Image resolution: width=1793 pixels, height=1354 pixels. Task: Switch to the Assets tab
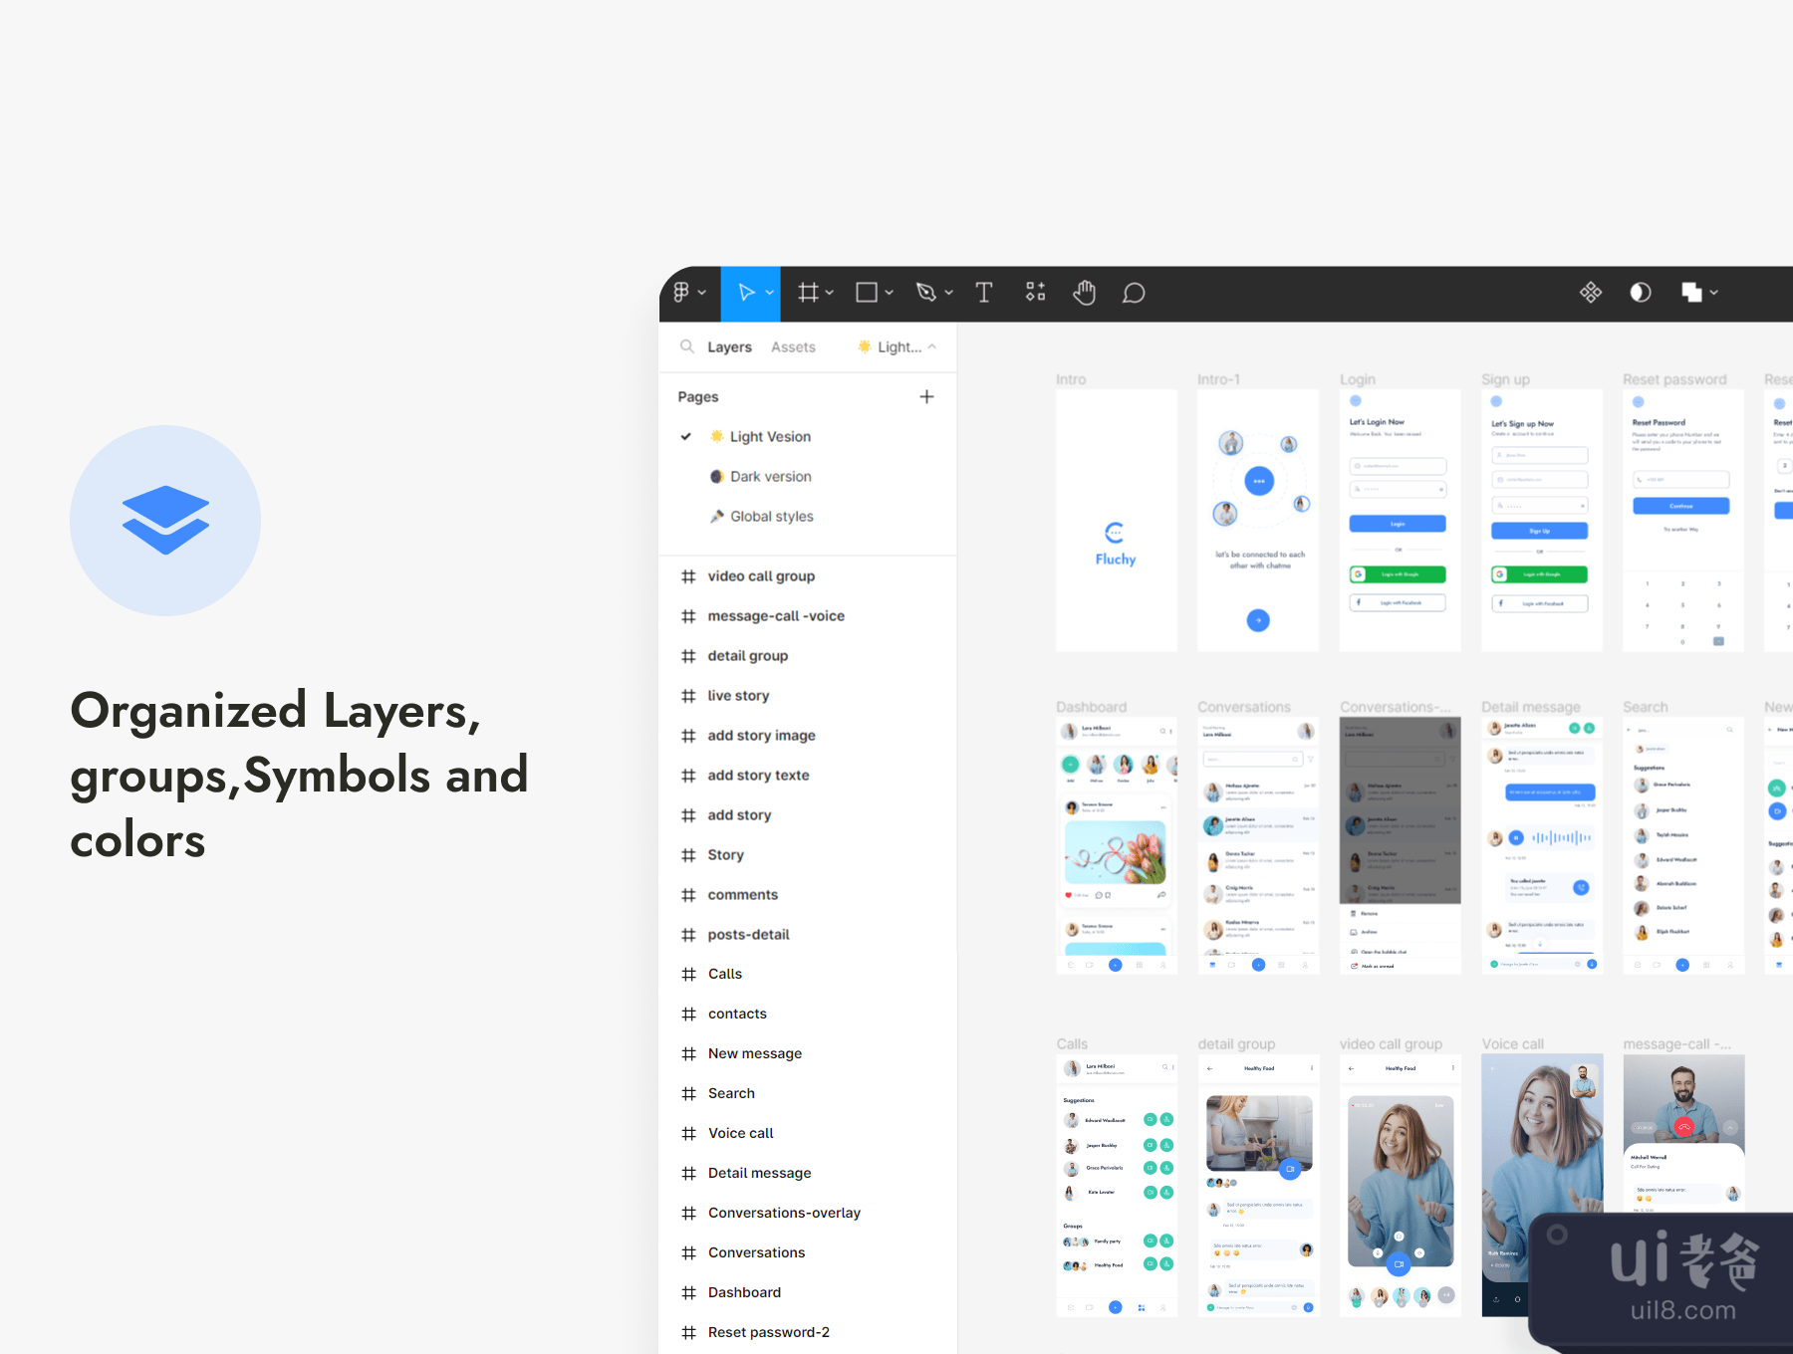[793, 347]
